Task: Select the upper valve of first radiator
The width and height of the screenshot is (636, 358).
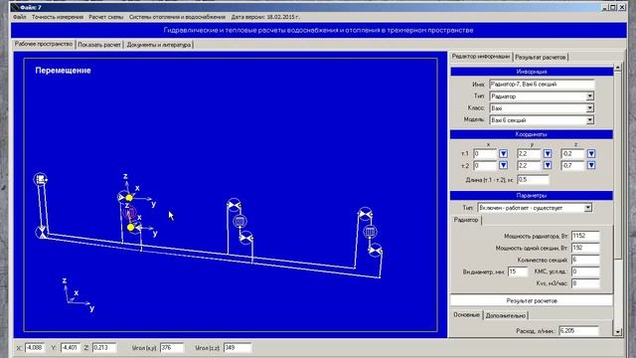Action: [122, 197]
